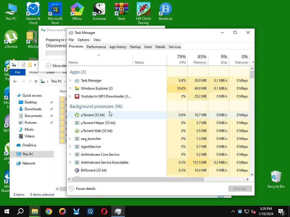Show hidden tray icons chevron
This screenshot has width=290, height=217.
coord(233,211)
